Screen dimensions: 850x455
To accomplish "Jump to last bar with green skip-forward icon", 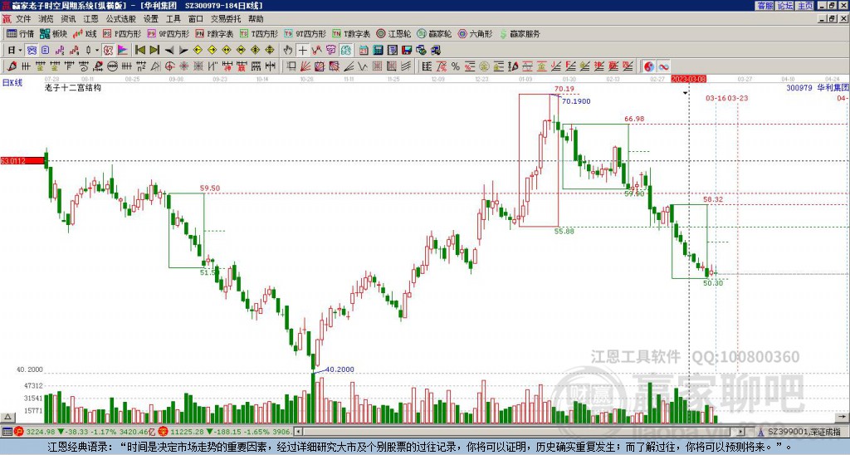I will coord(154,50).
